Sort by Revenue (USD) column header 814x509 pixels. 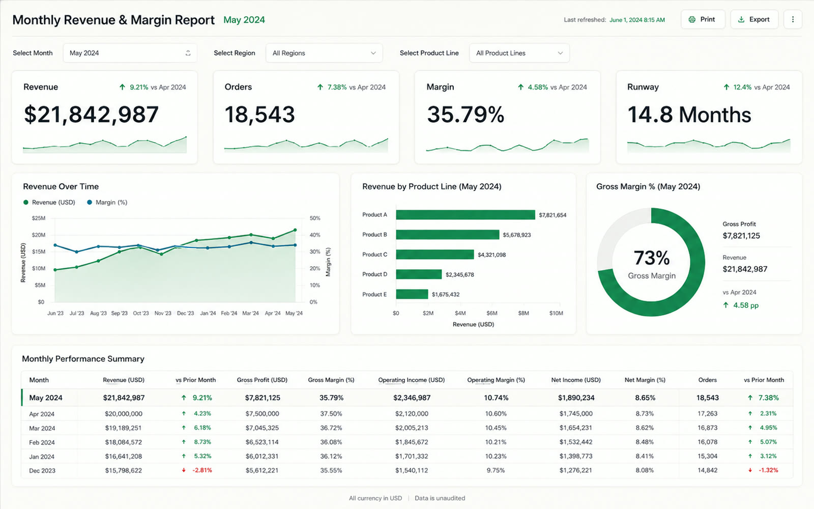(124, 380)
